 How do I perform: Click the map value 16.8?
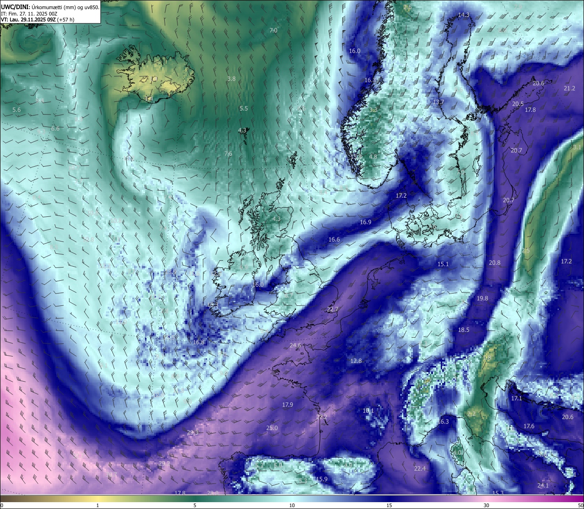point(198,342)
